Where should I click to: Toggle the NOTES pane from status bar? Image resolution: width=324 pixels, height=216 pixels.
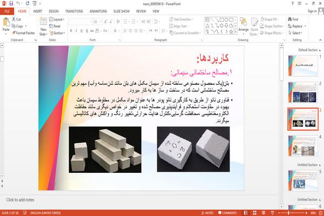pyautogui.click(x=207, y=213)
